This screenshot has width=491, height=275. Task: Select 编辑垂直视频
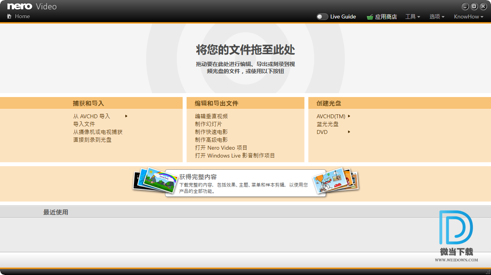click(211, 116)
